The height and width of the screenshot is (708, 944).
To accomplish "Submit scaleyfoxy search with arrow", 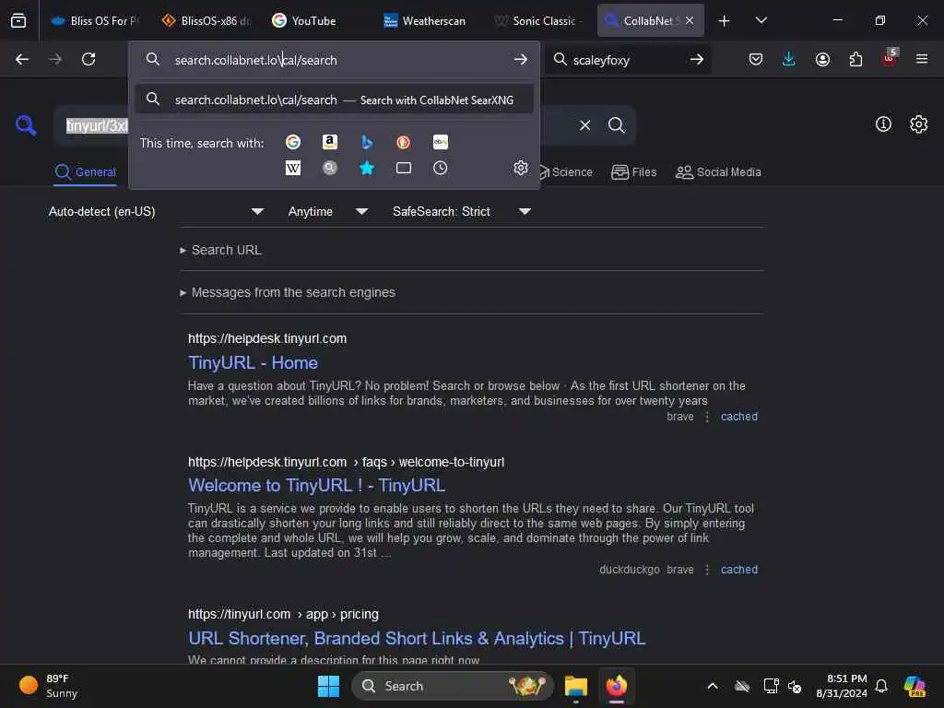I will [x=697, y=60].
